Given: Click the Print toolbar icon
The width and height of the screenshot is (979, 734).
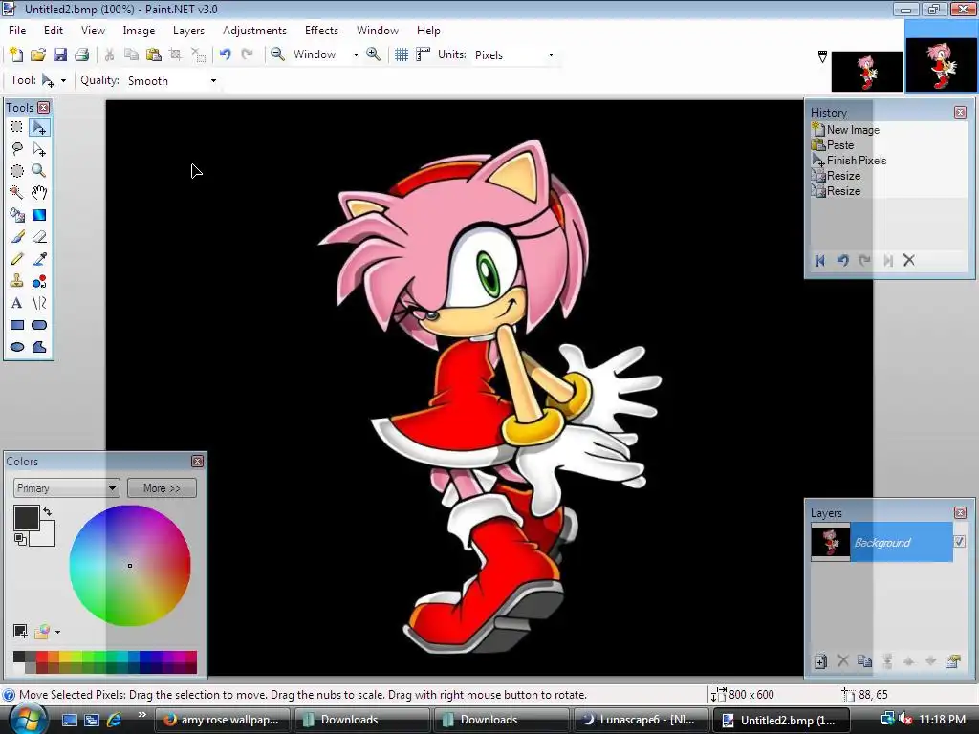Looking at the screenshot, I should (x=82, y=54).
